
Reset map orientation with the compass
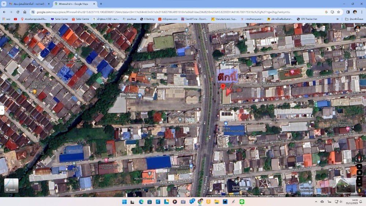click(359, 158)
